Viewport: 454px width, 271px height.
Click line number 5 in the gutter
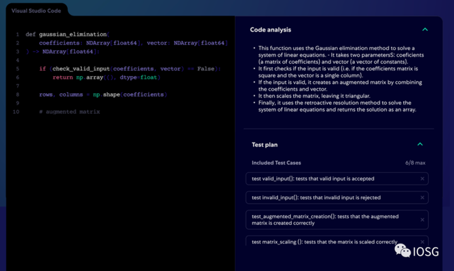(x=18, y=69)
